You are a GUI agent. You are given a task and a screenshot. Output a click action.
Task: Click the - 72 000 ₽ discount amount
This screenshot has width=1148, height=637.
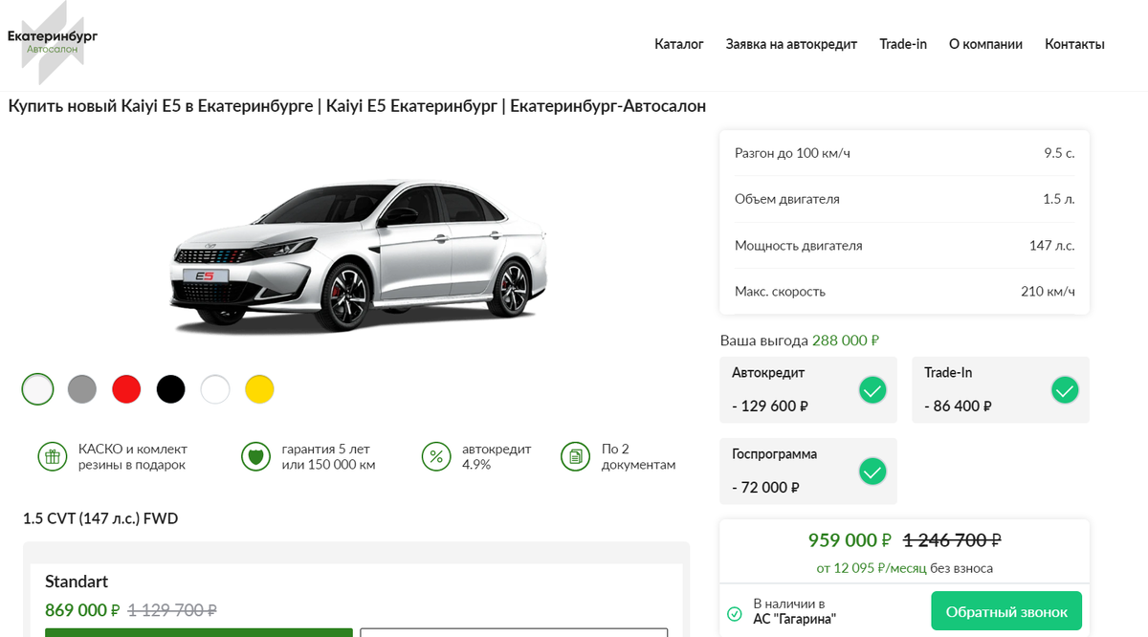(x=765, y=488)
